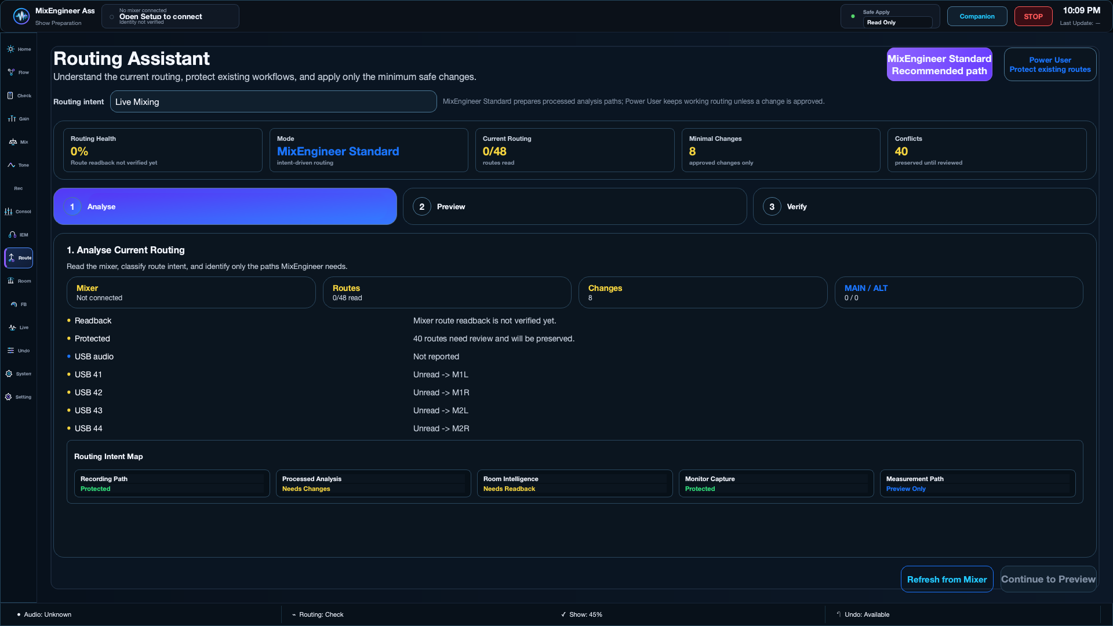Click the USB audio row
Viewport: 1113px width, 626px height.
coord(574,356)
